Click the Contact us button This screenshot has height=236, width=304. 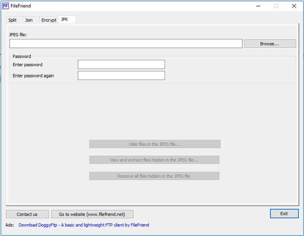[27, 214]
